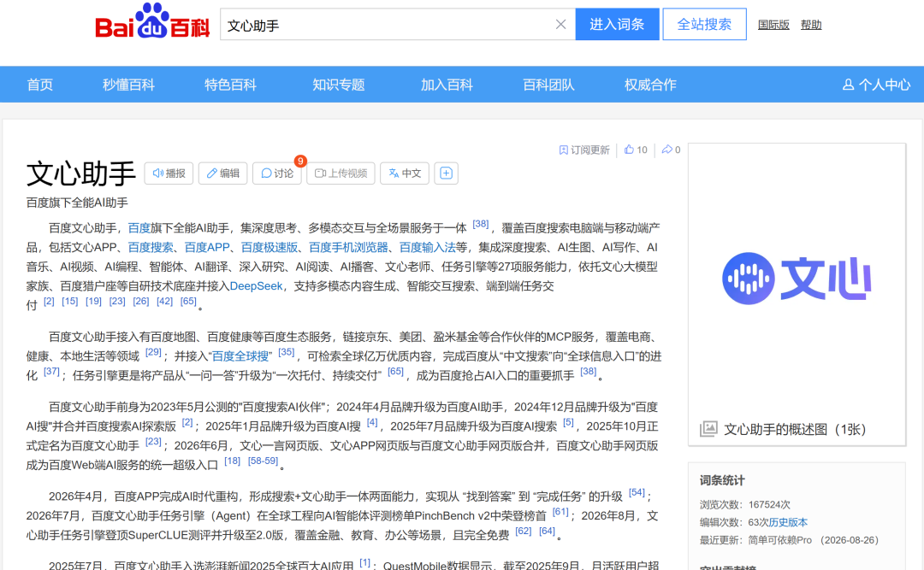This screenshot has width=924, height=570.
Task: Click citation reference [61]
Action: (560, 512)
